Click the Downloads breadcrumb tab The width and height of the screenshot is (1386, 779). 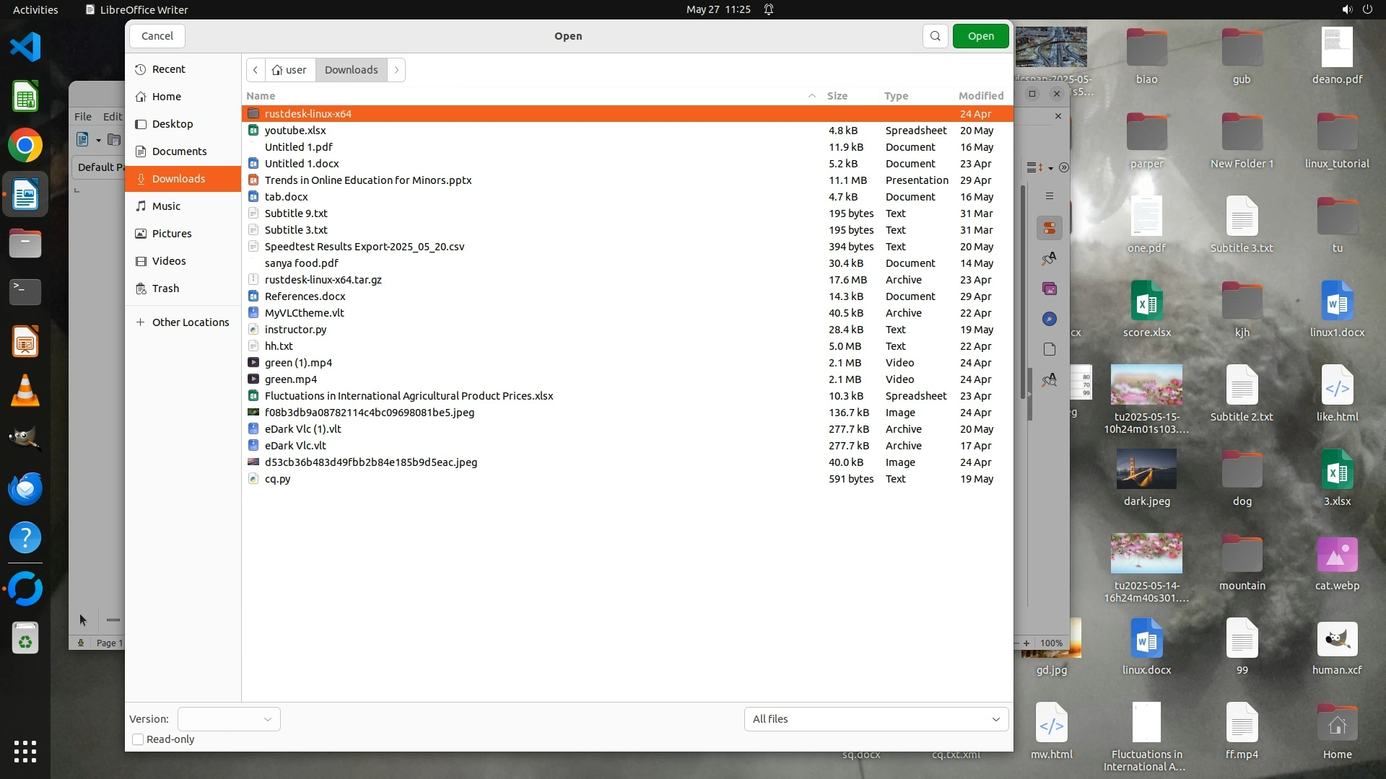tap(351, 70)
